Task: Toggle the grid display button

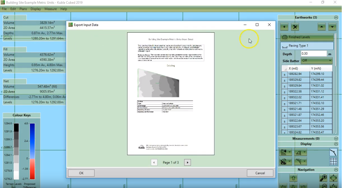Action: click(x=333, y=161)
